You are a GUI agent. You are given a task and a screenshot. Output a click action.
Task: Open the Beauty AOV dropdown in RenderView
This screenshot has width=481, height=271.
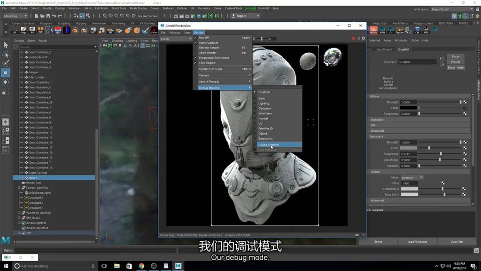(176, 39)
